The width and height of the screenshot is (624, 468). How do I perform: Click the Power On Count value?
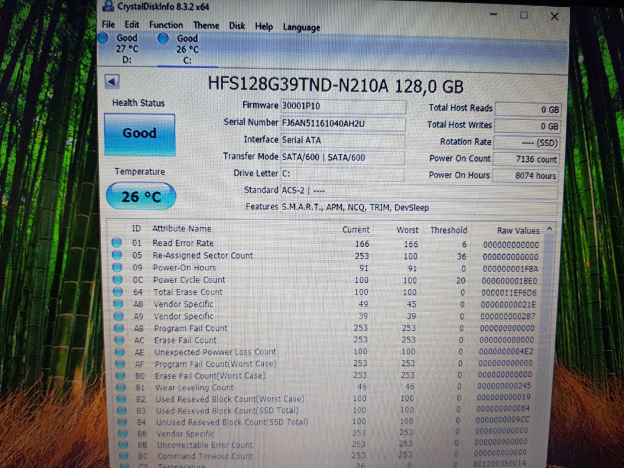526,159
